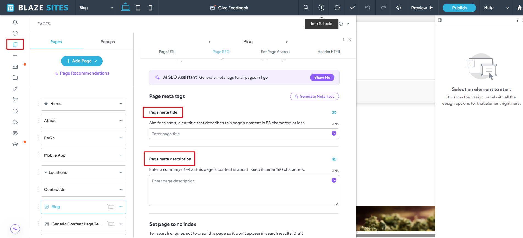Click the eCommerce cart icon in sidebar
The height and width of the screenshot is (238, 523).
(x=15, y=100)
